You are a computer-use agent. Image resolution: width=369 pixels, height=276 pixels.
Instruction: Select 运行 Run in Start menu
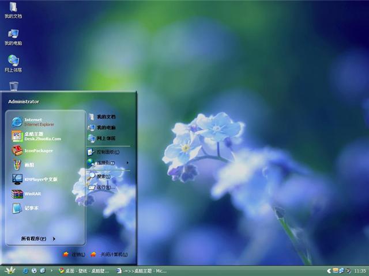(x=105, y=187)
